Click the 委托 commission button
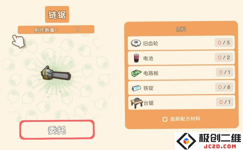Image resolution: width=243 pixels, height=150 pixels. tap(57, 130)
